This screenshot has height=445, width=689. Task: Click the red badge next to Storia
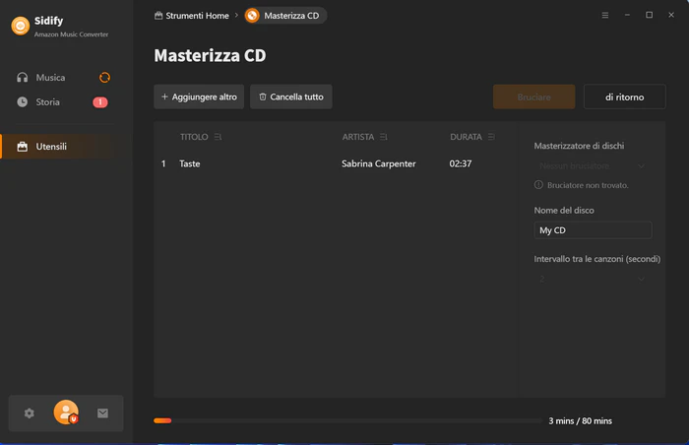click(x=100, y=102)
